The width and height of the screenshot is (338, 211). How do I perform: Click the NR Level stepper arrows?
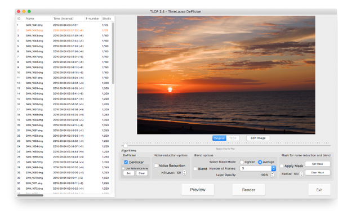point(184,173)
